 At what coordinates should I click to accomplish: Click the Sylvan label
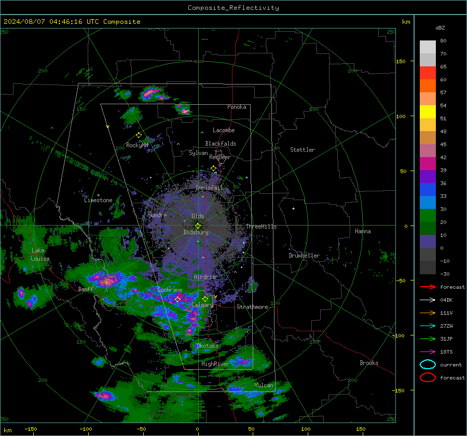tap(198, 153)
